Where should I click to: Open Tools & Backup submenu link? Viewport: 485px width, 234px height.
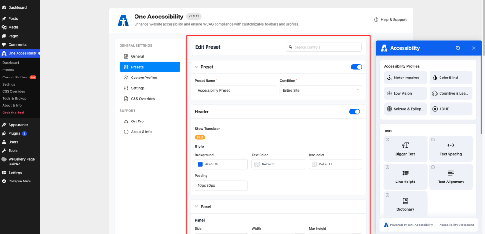(14, 98)
